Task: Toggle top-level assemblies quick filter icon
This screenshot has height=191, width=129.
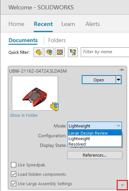Action: [x=73, y=52]
